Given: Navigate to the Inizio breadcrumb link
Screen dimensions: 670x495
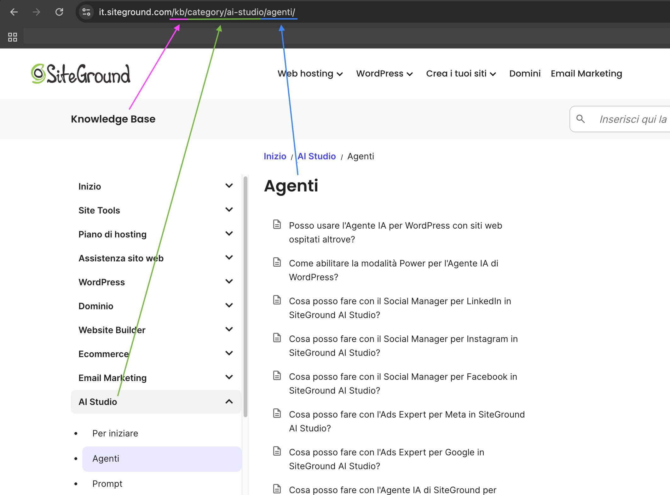Looking at the screenshot, I should tap(274, 156).
